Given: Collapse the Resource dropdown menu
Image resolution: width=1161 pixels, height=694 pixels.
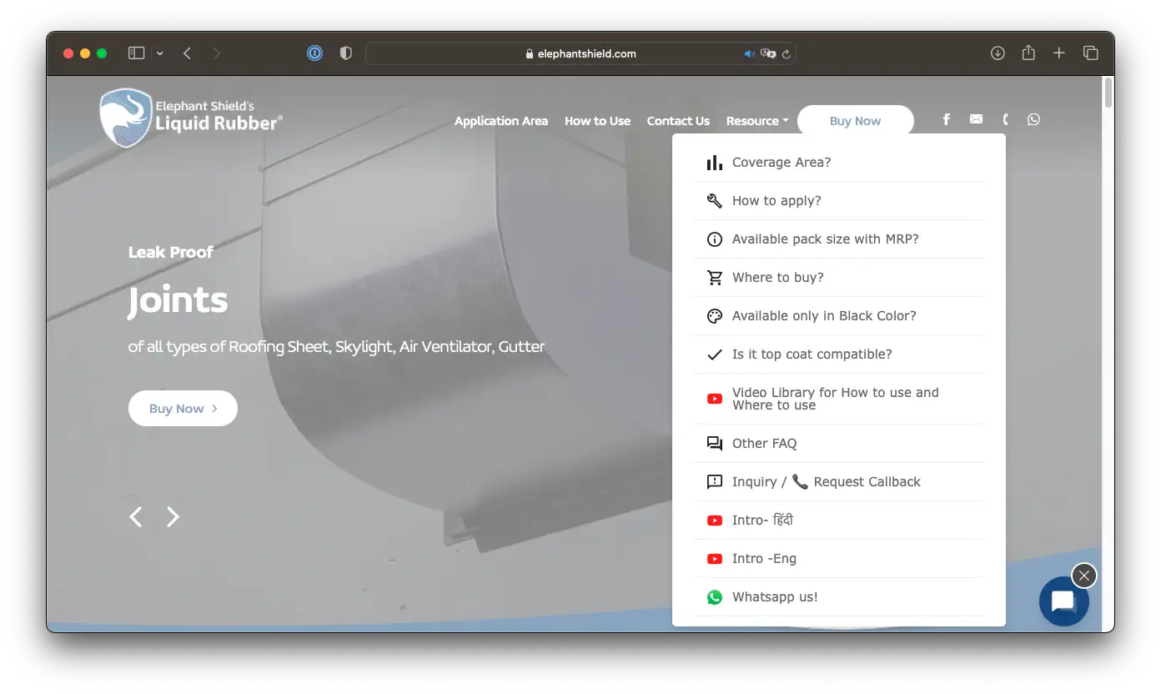Looking at the screenshot, I should click(x=756, y=121).
